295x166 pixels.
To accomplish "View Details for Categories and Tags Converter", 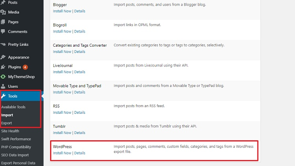I will pos(80,51).
